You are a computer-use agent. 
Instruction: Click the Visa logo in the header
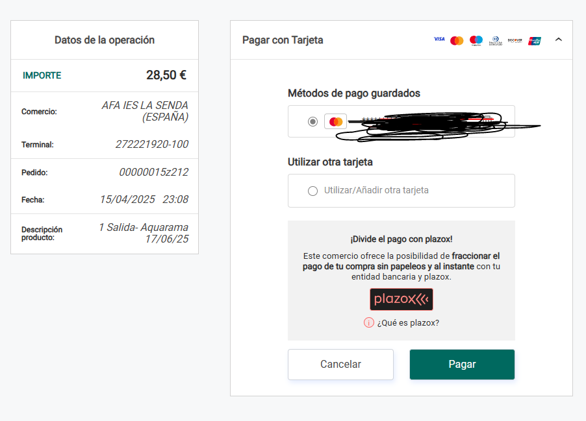(x=439, y=40)
